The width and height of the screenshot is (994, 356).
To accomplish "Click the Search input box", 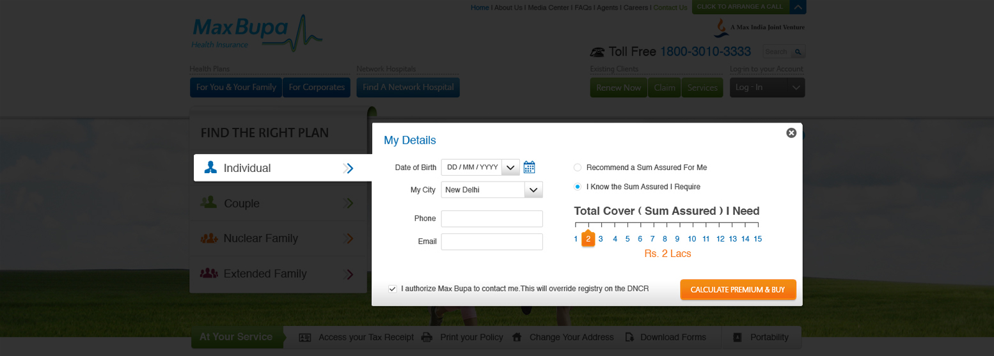I will 778,52.
